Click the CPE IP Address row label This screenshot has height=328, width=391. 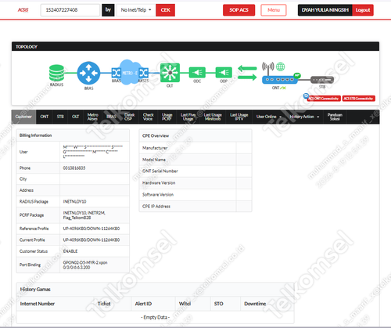tap(156, 207)
